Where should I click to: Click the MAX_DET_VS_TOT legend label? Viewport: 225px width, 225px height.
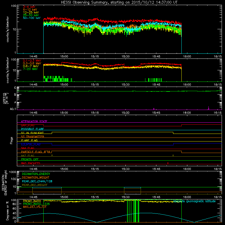click(35, 207)
